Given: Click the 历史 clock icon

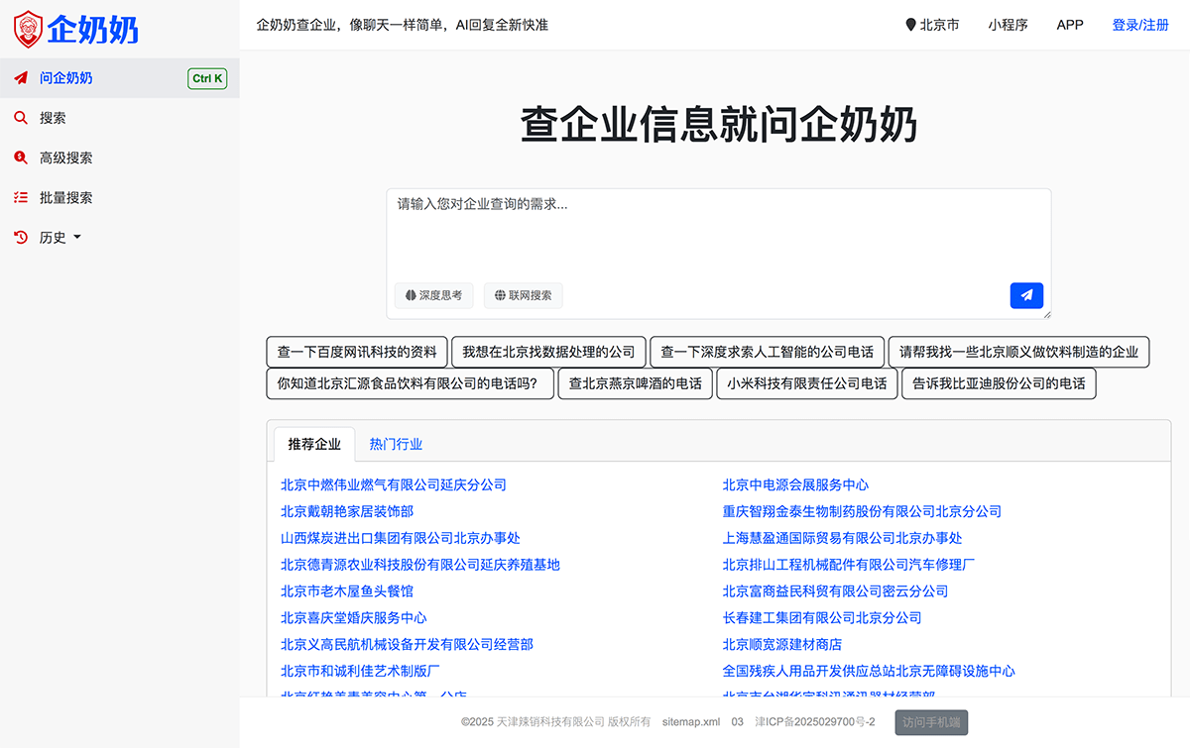Looking at the screenshot, I should 22,237.
